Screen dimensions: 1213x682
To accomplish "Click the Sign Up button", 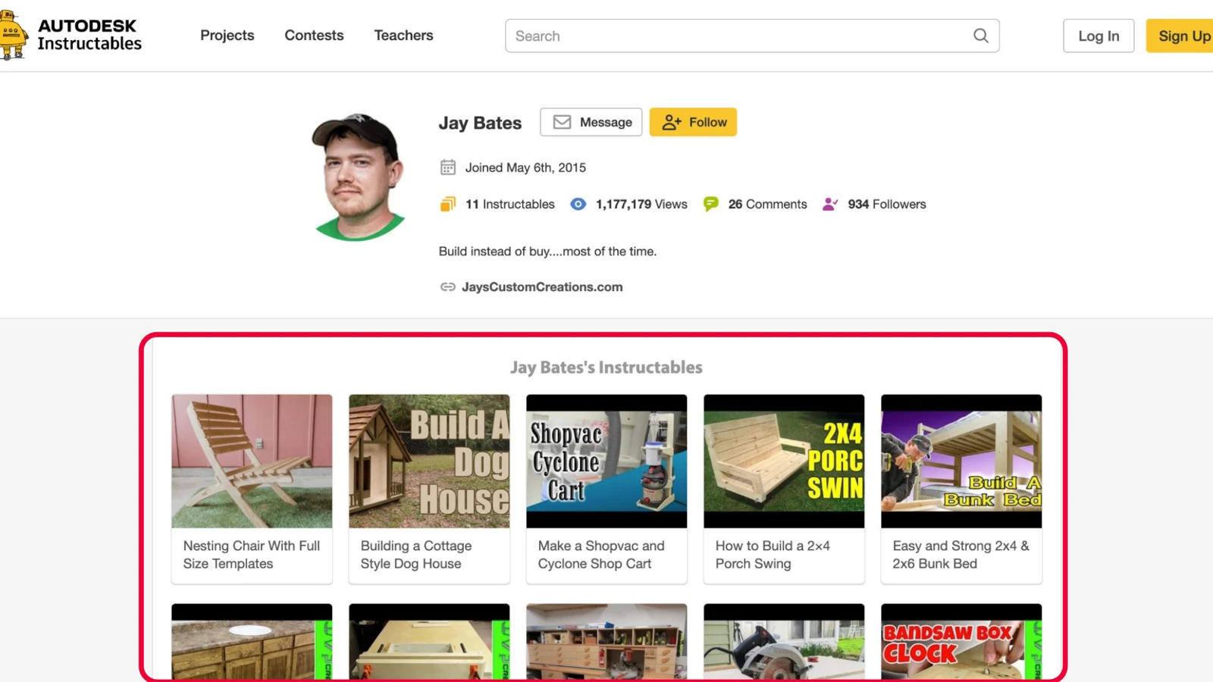I will point(1181,36).
